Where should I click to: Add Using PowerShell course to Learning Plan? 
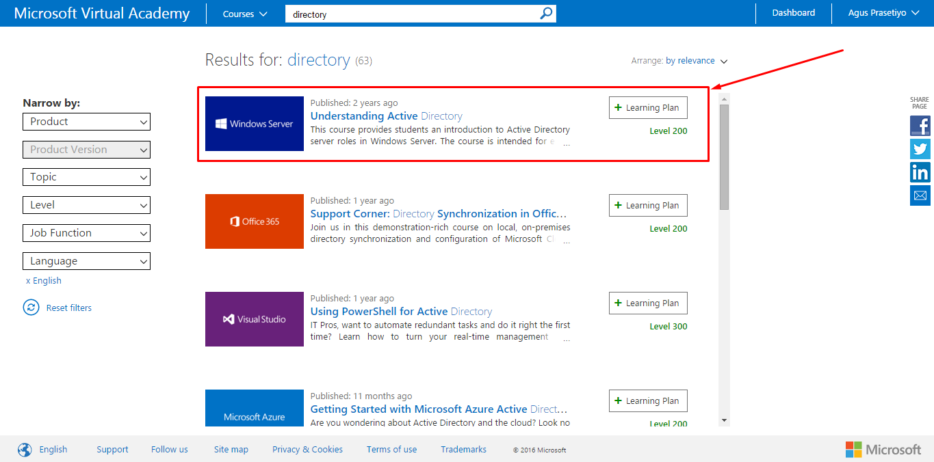[x=647, y=303]
